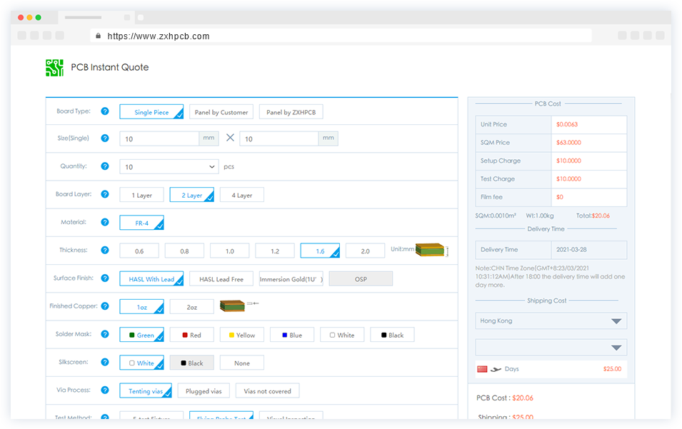Open the Board Type help icon
Image resolution: width=682 pixels, height=429 pixels.
point(105,111)
